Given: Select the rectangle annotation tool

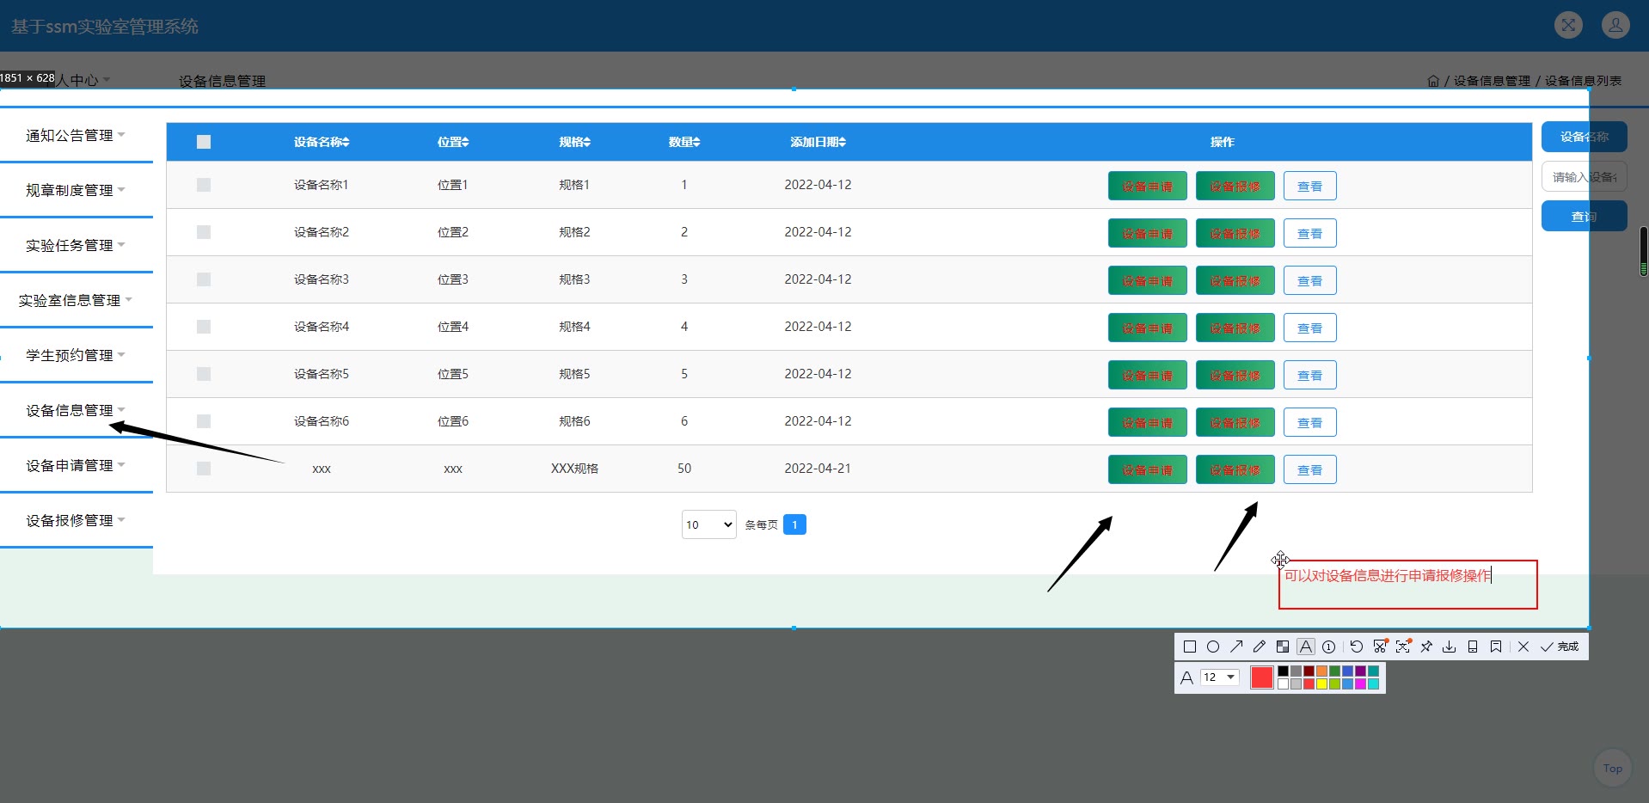Looking at the screenshot, I should [x=1190, y=647].
